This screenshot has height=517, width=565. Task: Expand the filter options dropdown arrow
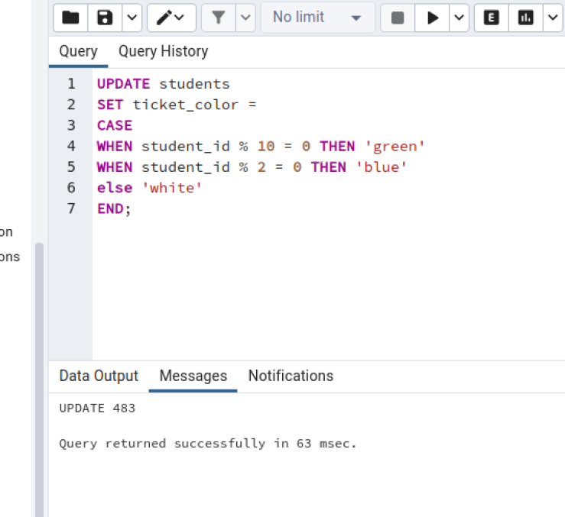click(x=245, y=18)
